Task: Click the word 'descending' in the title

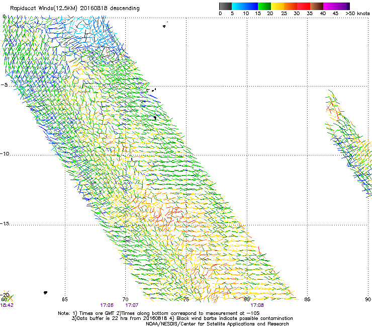Action: [x=125, y=9]
